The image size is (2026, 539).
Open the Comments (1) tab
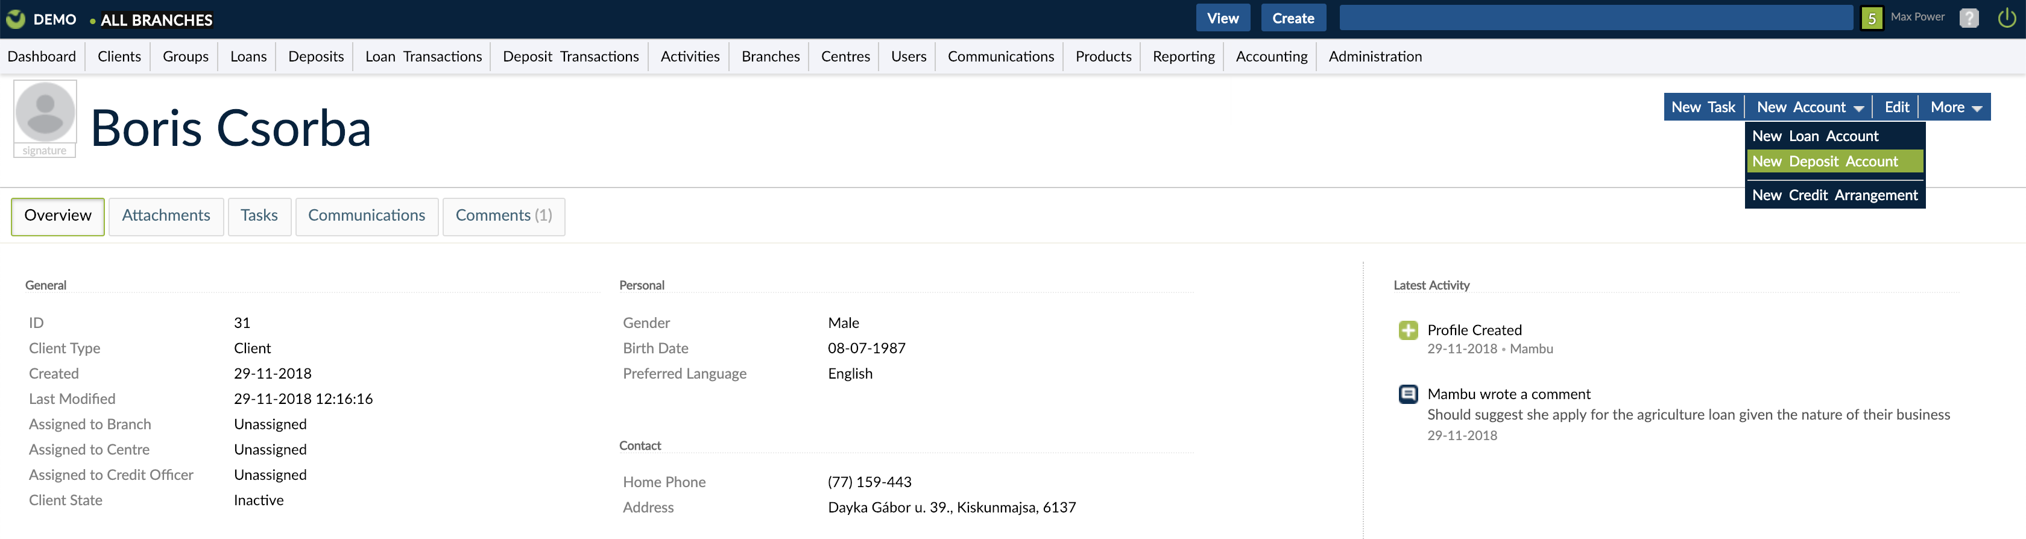coord(503,216)
